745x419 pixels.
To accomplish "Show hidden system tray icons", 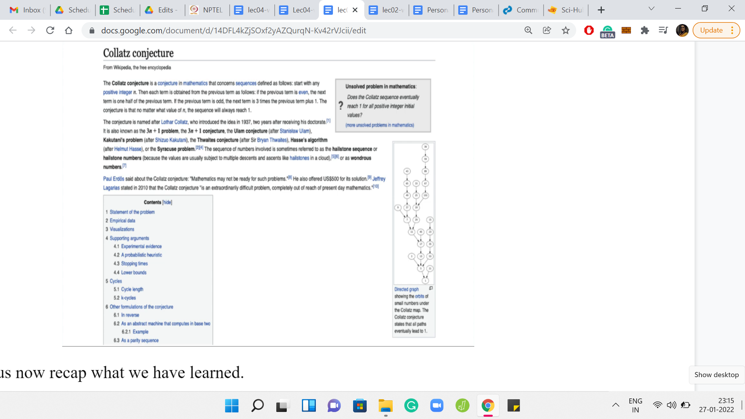I will [x=616, y=405].
